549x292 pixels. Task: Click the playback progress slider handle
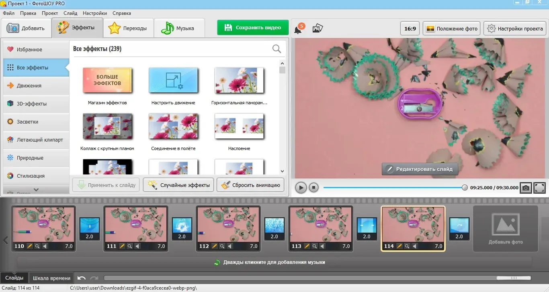click(465, 187)
